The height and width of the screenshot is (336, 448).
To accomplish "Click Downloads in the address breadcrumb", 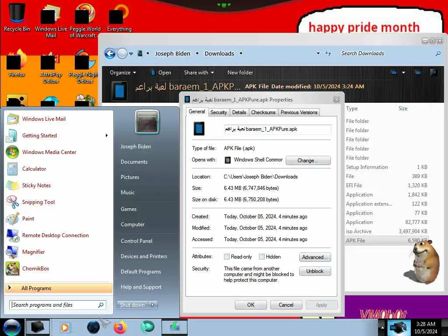I will coord(219,53).
